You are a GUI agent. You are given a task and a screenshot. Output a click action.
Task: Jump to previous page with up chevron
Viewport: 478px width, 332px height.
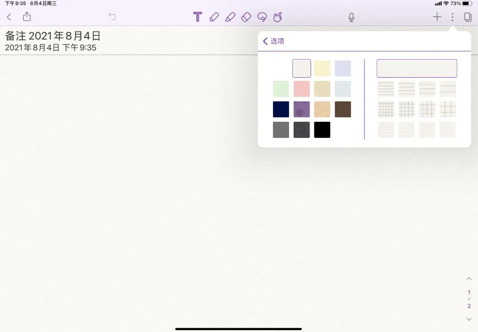point(469,279)
